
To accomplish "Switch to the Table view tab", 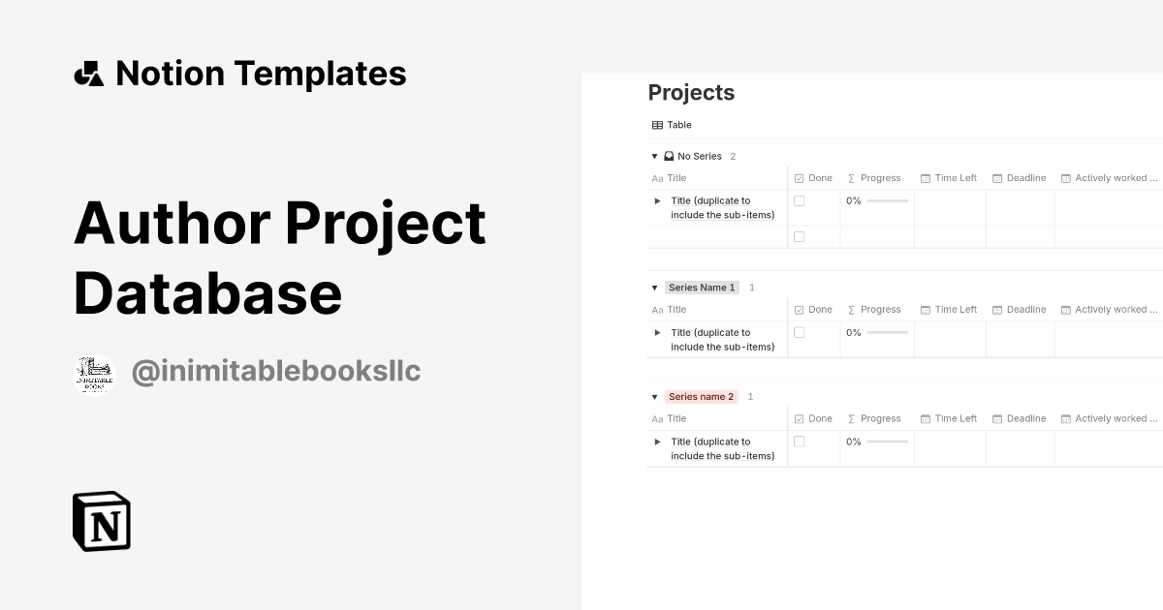I will 673,124.
